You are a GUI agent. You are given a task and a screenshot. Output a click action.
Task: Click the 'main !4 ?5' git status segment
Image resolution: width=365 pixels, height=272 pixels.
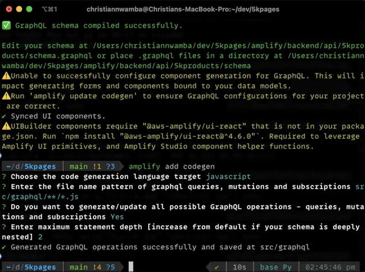pos(93,267)
